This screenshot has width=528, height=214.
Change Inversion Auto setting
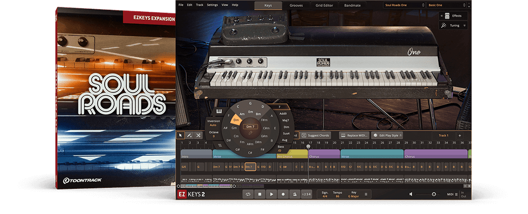[x=213, y=123]
